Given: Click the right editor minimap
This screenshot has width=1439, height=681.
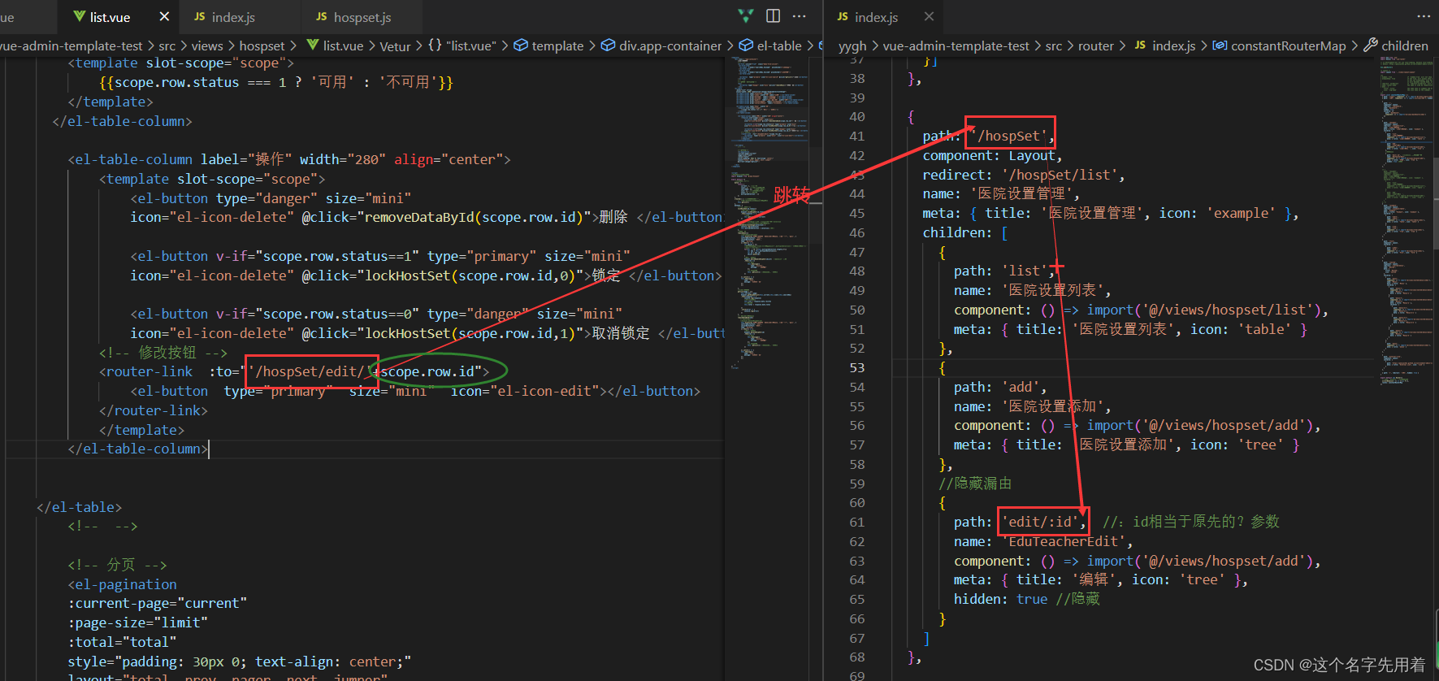Looking at the screenshot, I should tap(1406, 219).
